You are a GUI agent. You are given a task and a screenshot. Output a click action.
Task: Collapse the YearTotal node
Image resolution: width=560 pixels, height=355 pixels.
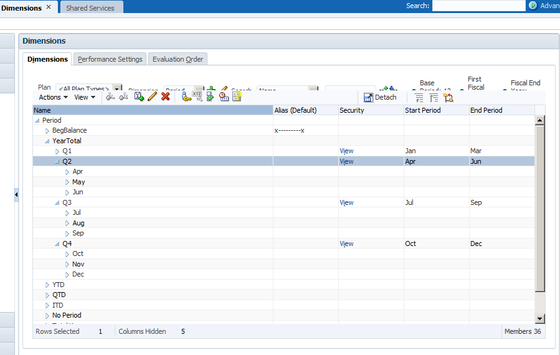47,141
